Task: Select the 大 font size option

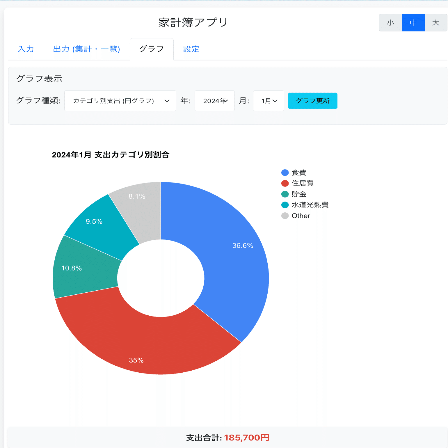Action: 436,22
